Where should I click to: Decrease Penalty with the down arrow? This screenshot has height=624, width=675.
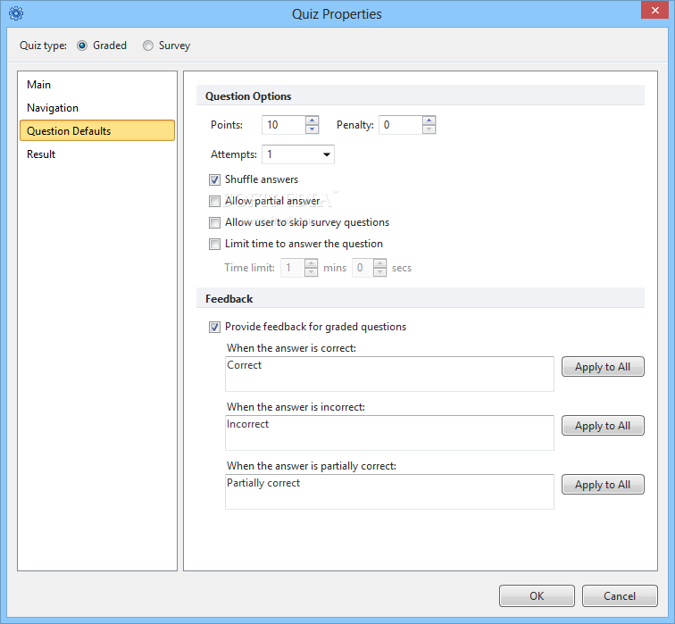click(429, 129)
